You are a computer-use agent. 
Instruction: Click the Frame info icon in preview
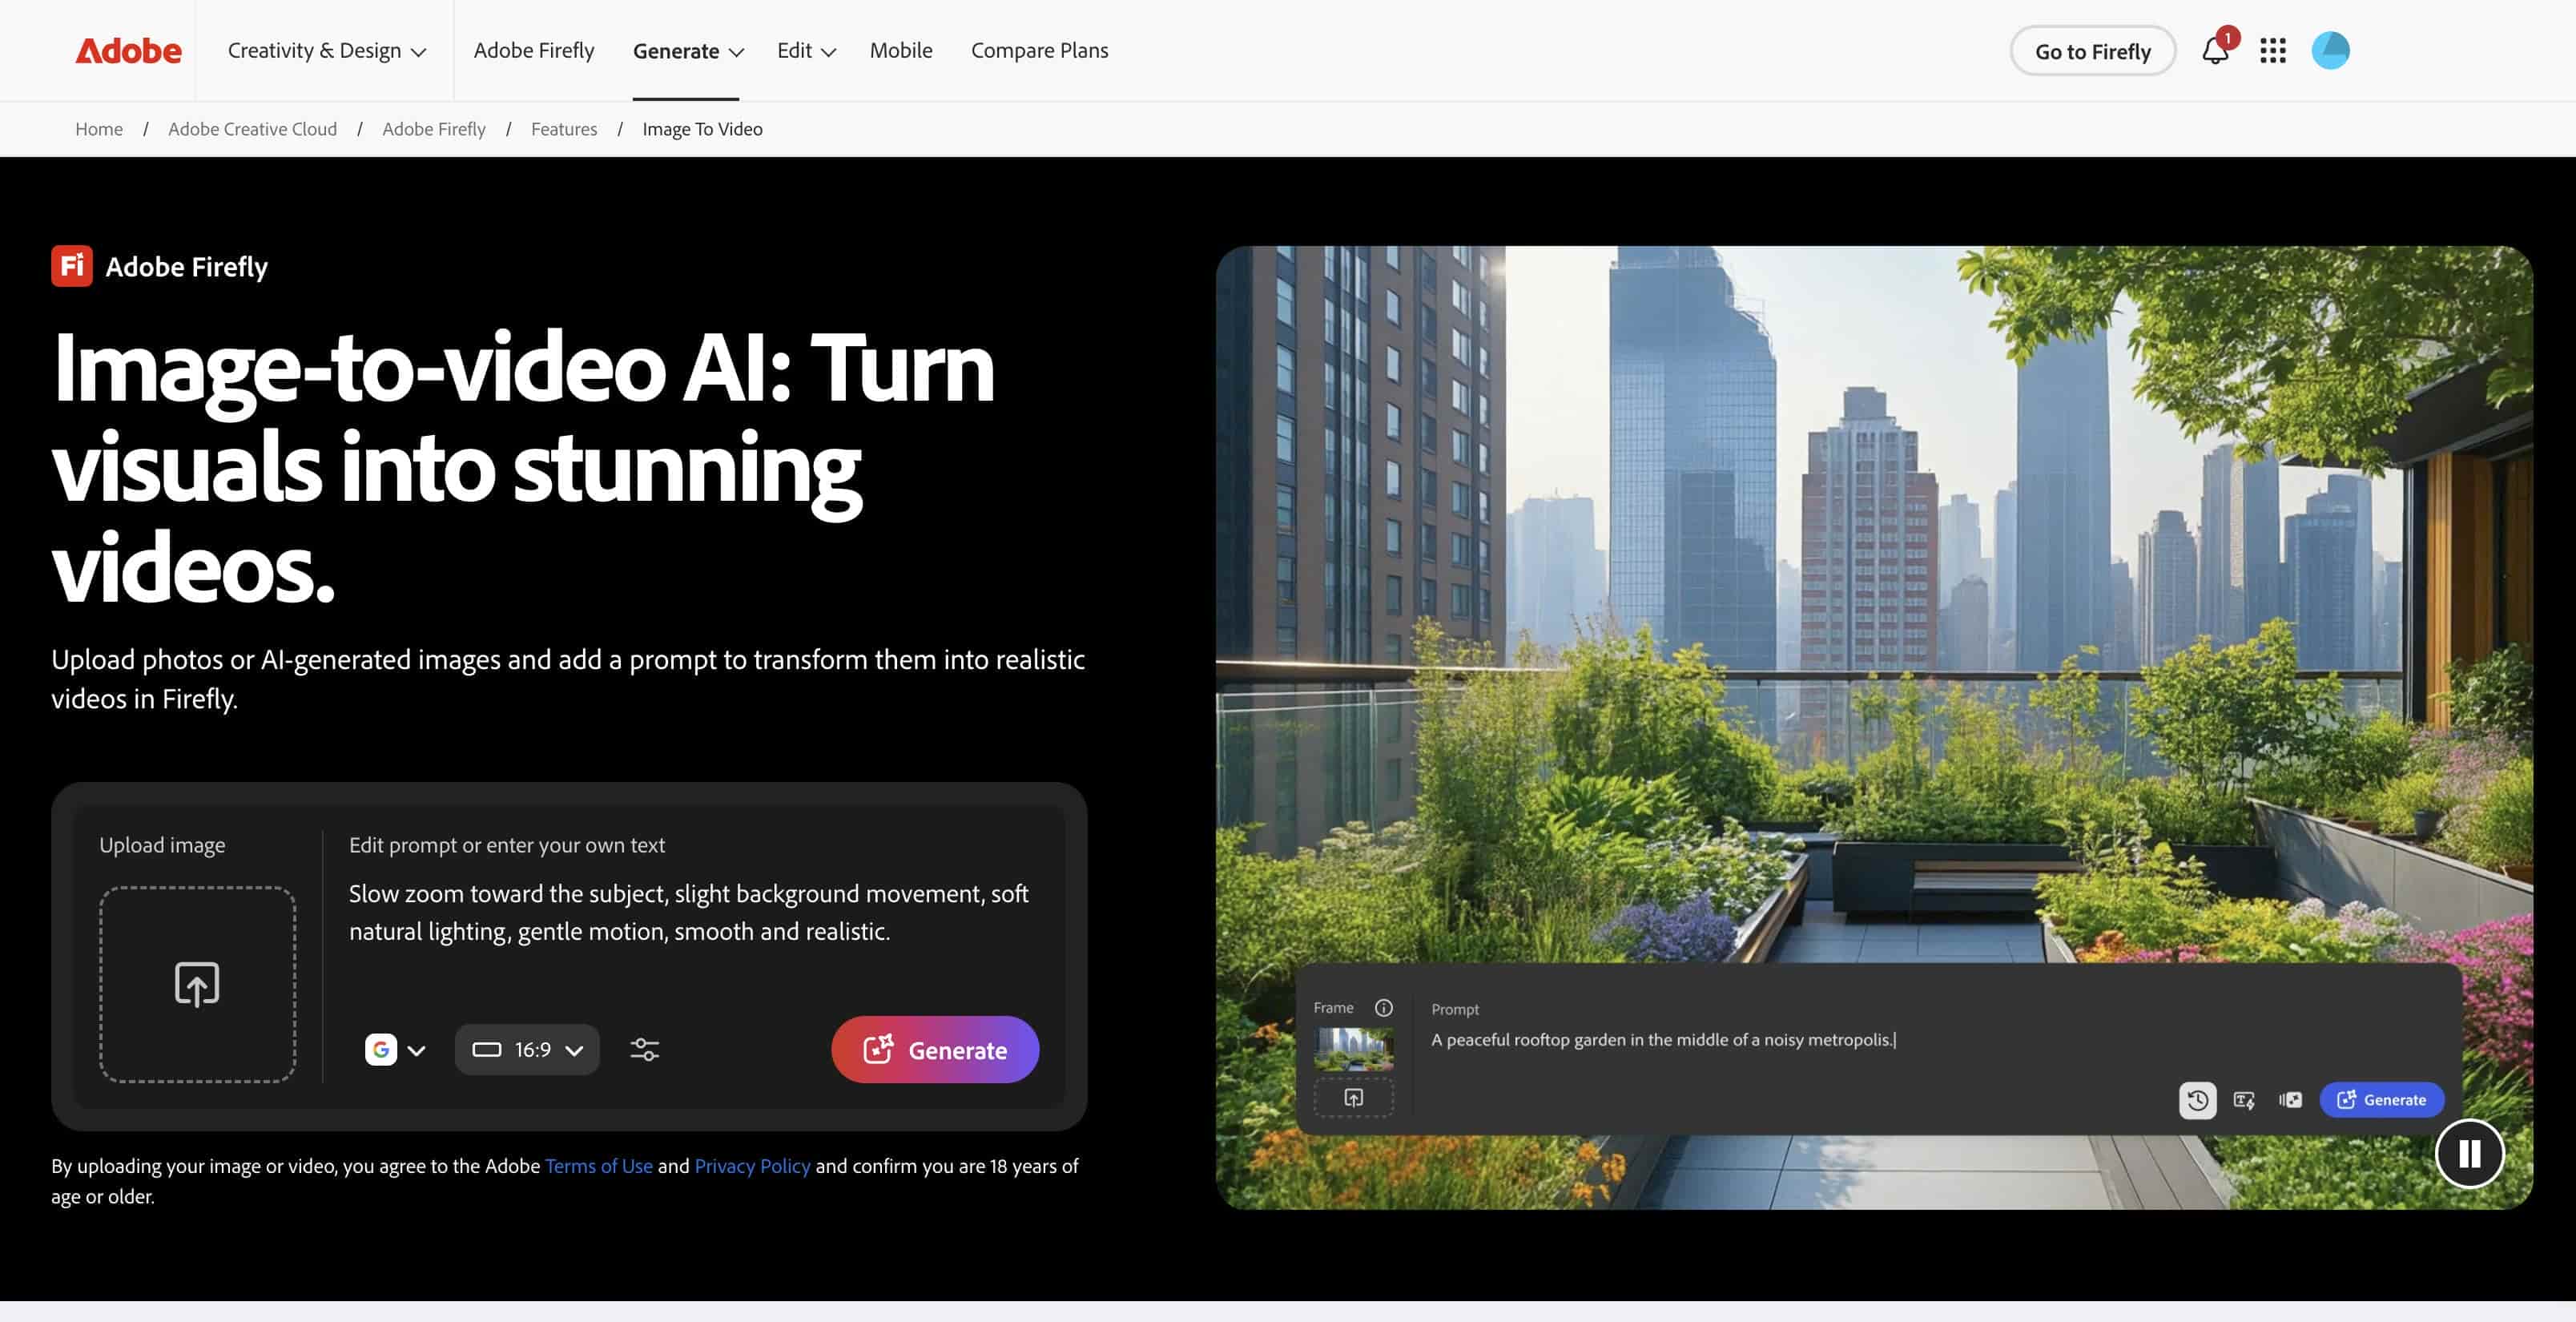click(x=1383, y=1007)
